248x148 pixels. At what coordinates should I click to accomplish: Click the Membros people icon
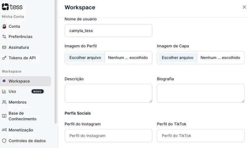(x=4, y=102)
